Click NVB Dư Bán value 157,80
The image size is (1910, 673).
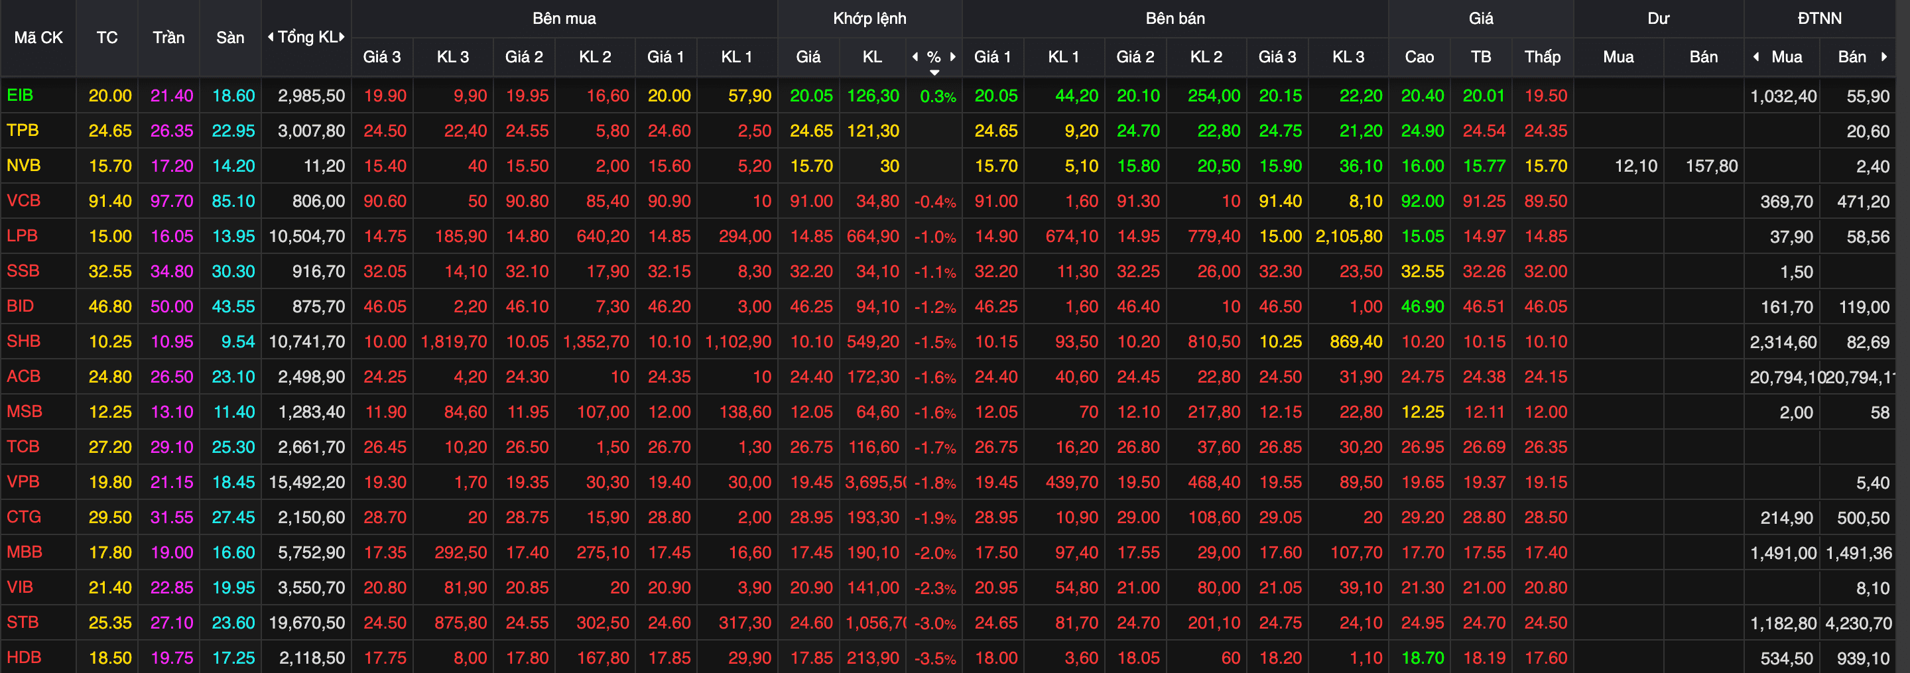pyautogui.click(x=1711, y=166)
